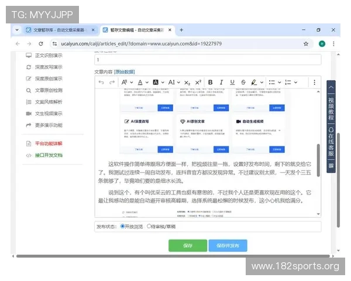The image size is (351, 281).
Task: Click the AI深度改写 card heading in editor
Action: (140, 121)
